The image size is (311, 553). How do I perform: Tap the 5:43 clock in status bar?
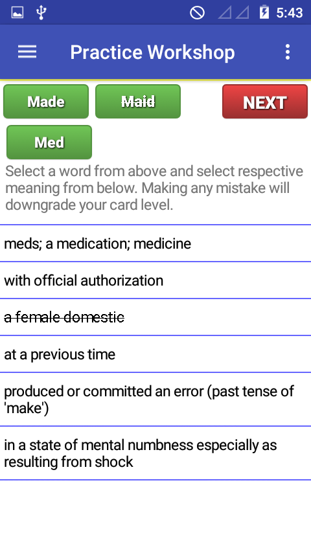click(x=290, y=13)
